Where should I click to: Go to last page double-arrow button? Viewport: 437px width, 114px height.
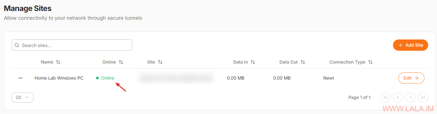423,97
